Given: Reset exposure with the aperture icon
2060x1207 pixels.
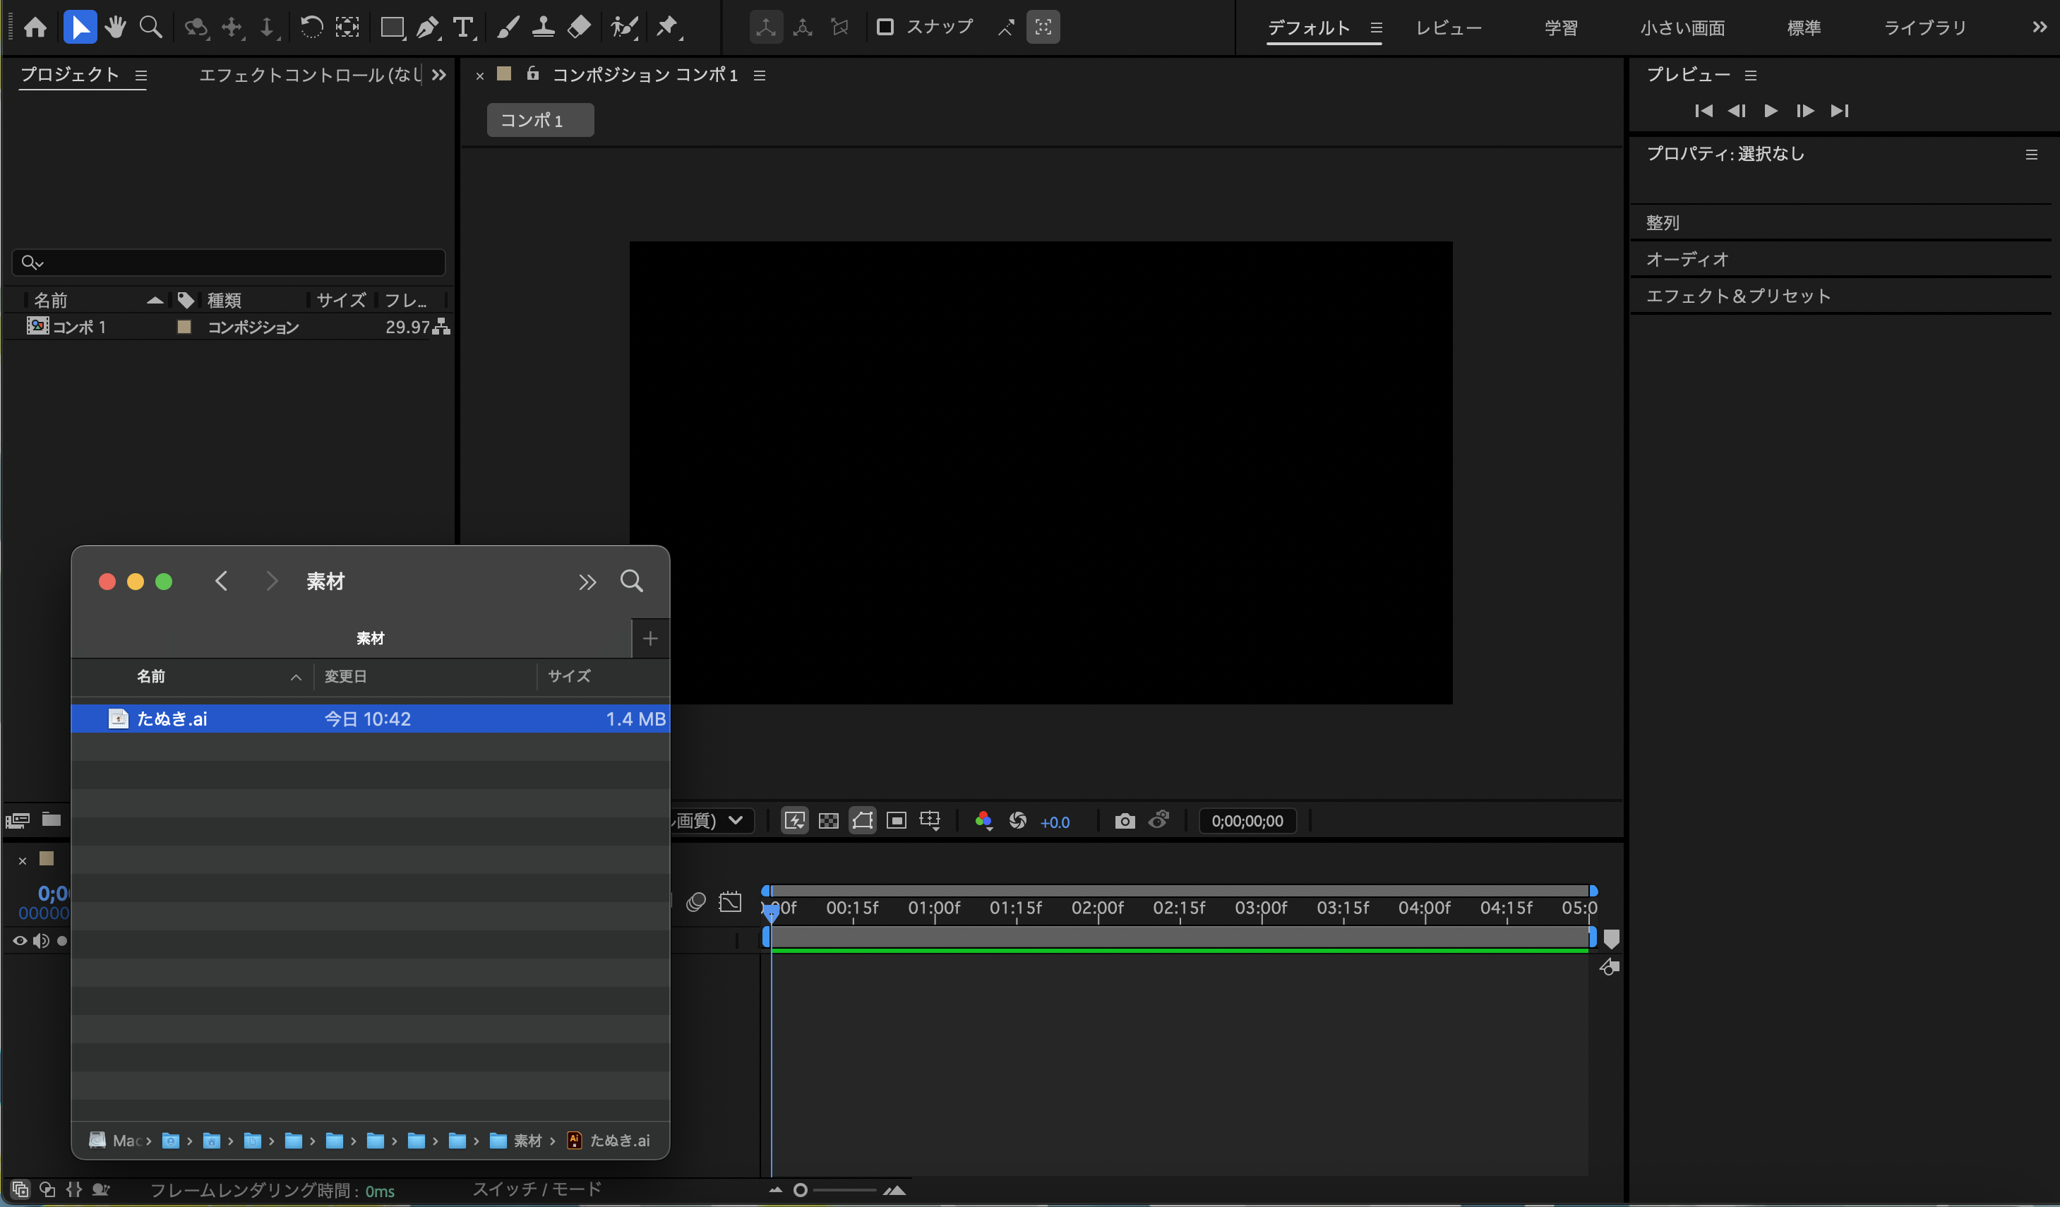Looking at the screenshot, I should click(x=1018, y=820).
